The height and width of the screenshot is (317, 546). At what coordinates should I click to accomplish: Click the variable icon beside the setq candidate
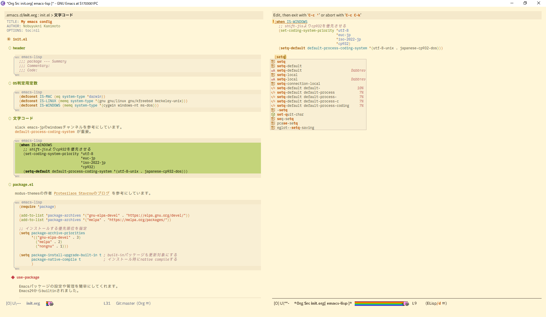click(273, 61)
